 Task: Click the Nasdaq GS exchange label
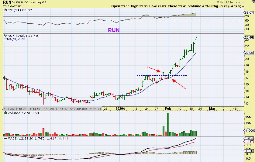point(38,2)
